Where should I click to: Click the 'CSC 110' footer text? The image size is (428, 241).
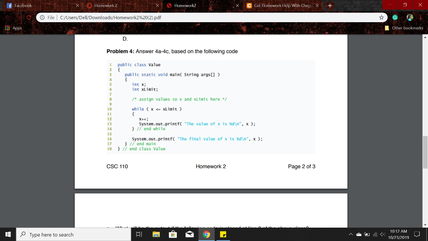(x=117, y=167)
